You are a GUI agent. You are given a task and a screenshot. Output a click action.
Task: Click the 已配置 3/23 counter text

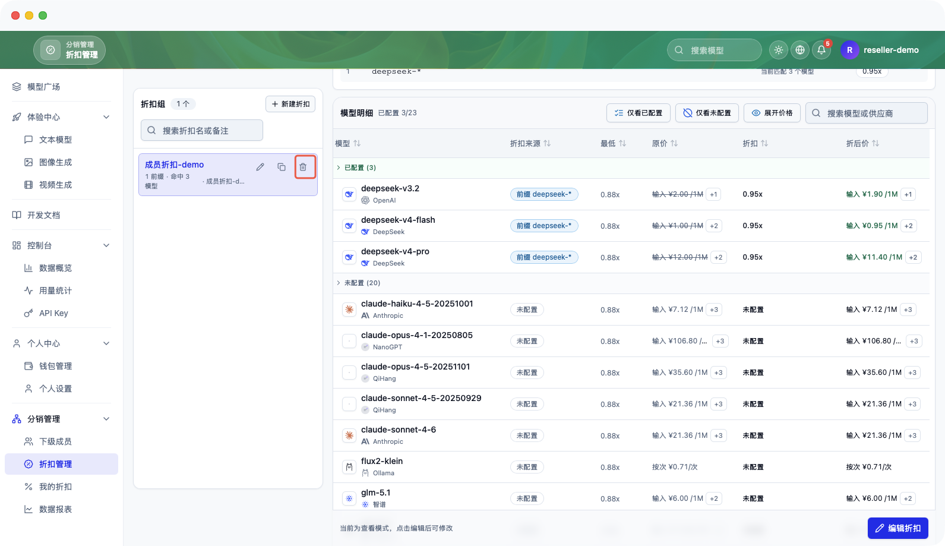[x=397, y=113]
